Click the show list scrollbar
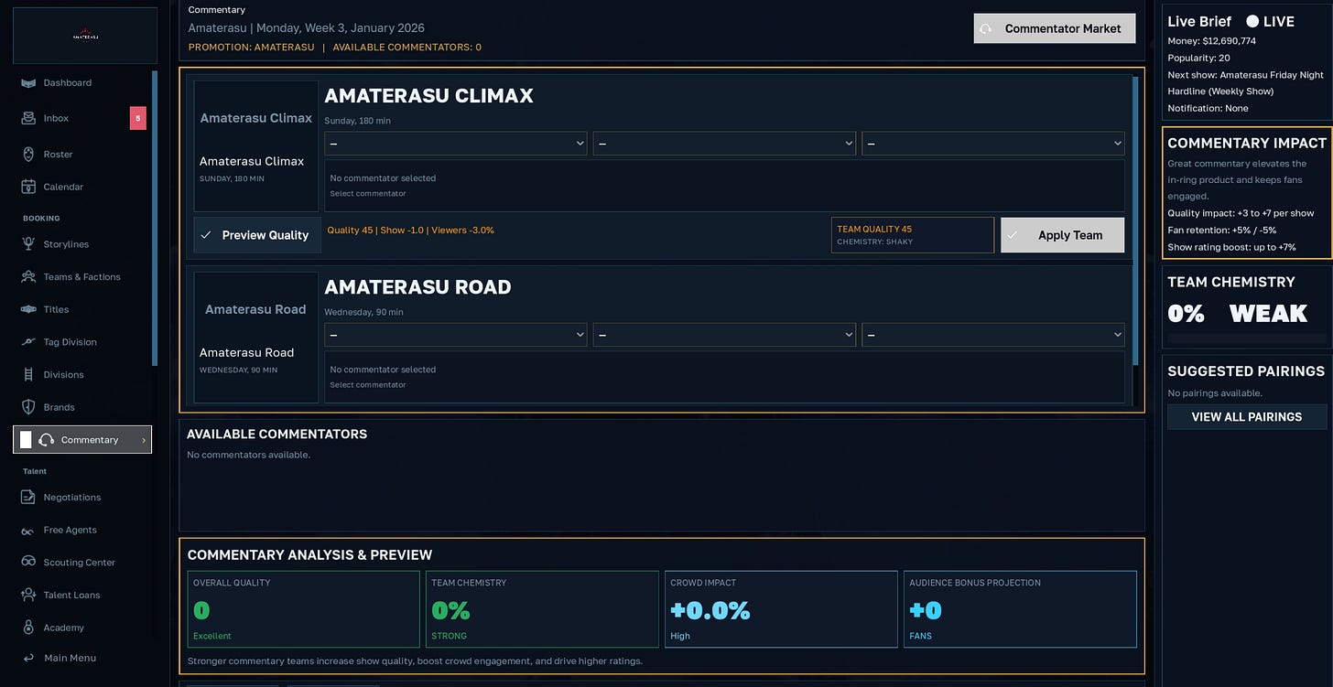The width and height of the screenshot is (1333, 687). click(1135, 221)
